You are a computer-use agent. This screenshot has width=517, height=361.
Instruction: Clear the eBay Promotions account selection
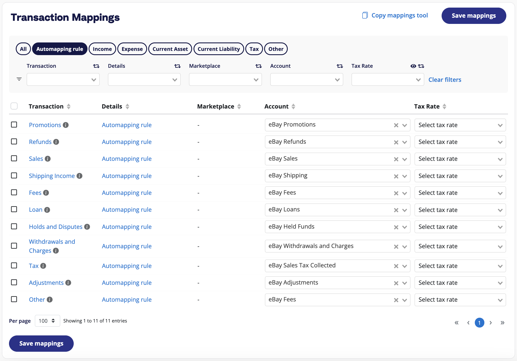tap(396, 125)
